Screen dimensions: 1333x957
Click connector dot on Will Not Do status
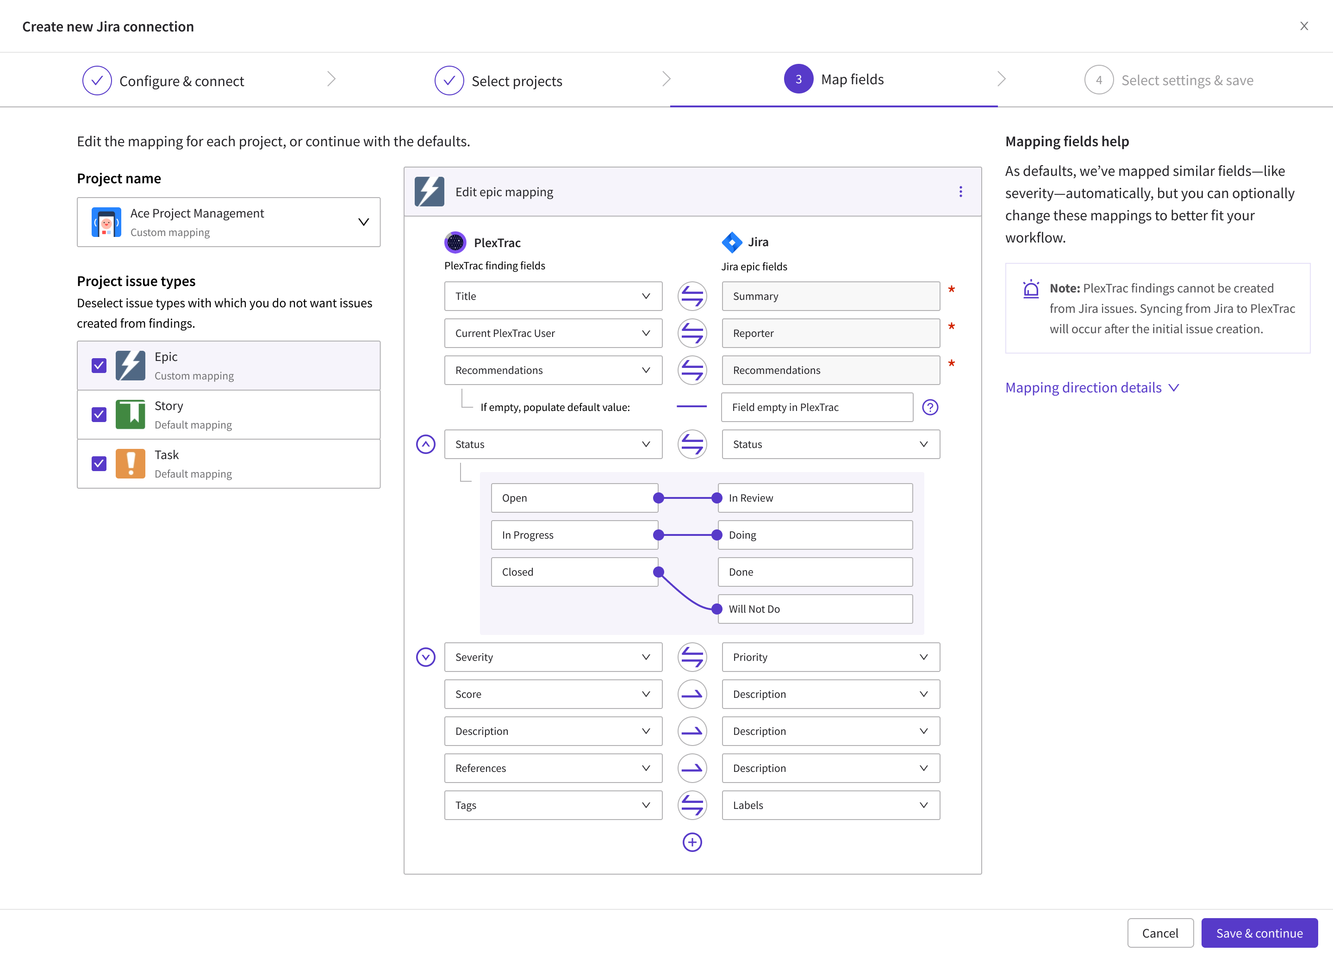click(716, 609)
